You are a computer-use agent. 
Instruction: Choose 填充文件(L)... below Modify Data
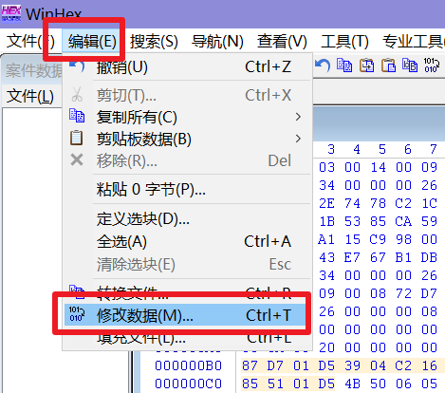coord(187,339)
